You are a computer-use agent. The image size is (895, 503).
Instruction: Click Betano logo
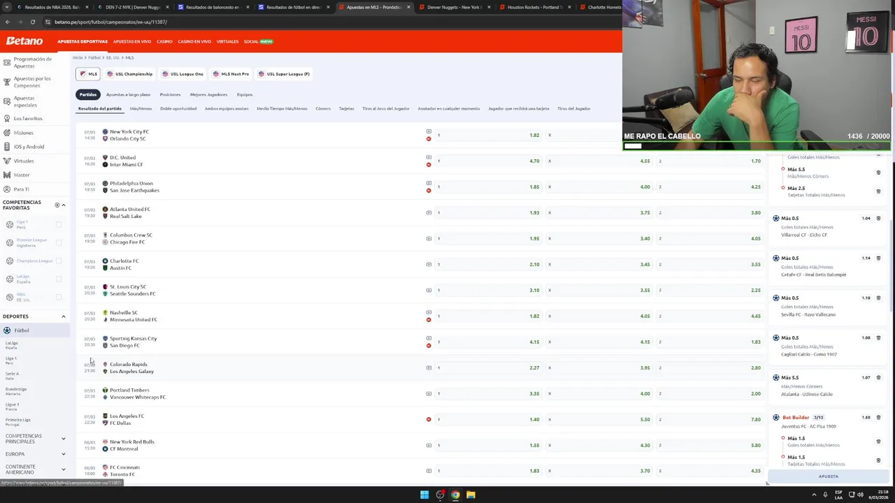click(24, 41)
